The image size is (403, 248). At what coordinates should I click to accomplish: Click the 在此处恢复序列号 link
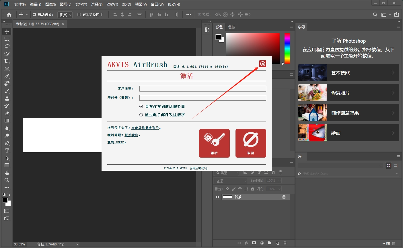(145, 128)
